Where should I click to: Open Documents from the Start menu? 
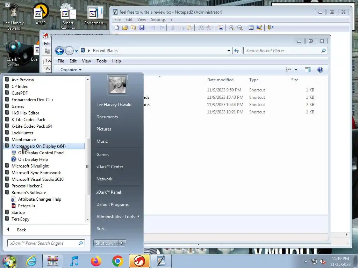(x=107, y=117)
